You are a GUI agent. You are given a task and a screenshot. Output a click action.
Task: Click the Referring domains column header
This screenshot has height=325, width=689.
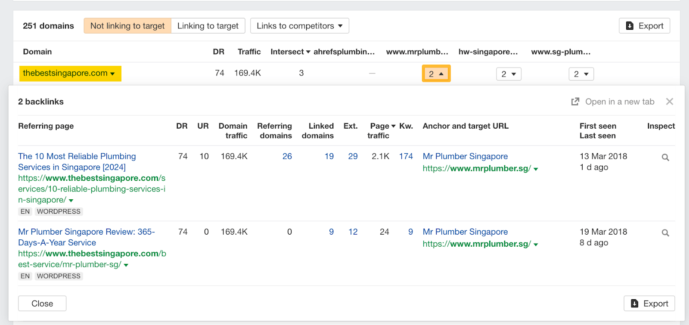[275, 130]
